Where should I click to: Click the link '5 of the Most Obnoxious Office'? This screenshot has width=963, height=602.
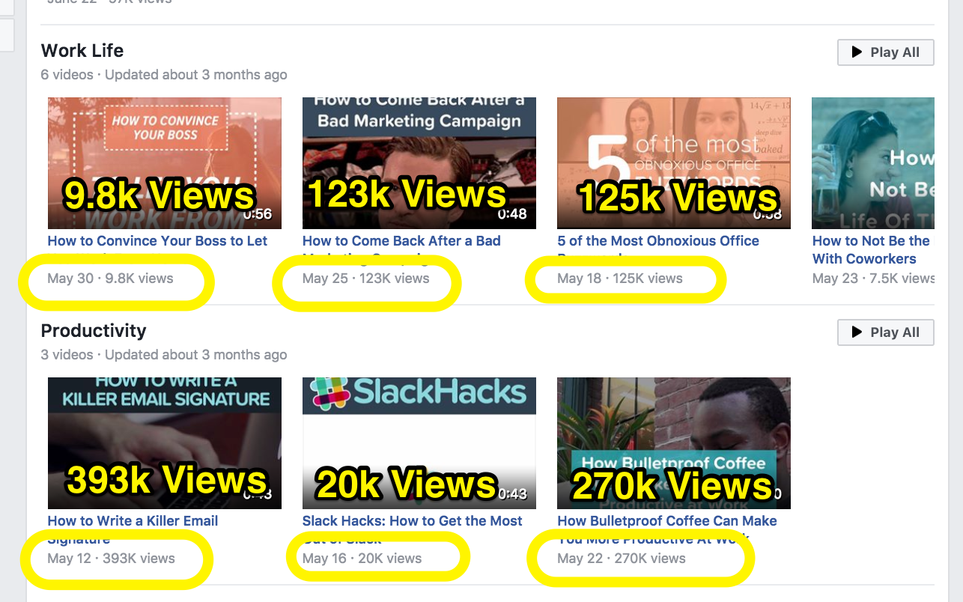click(x=658, y=241)
